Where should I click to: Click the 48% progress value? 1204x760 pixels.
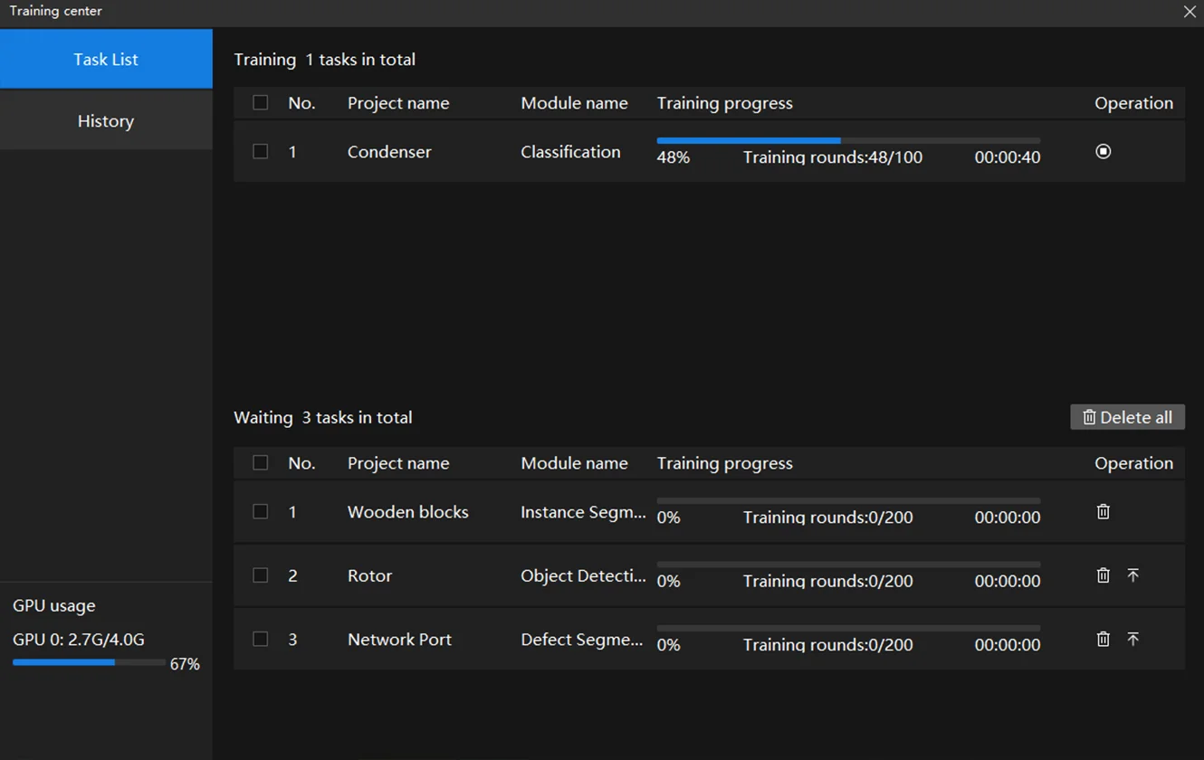coord(674,157)
